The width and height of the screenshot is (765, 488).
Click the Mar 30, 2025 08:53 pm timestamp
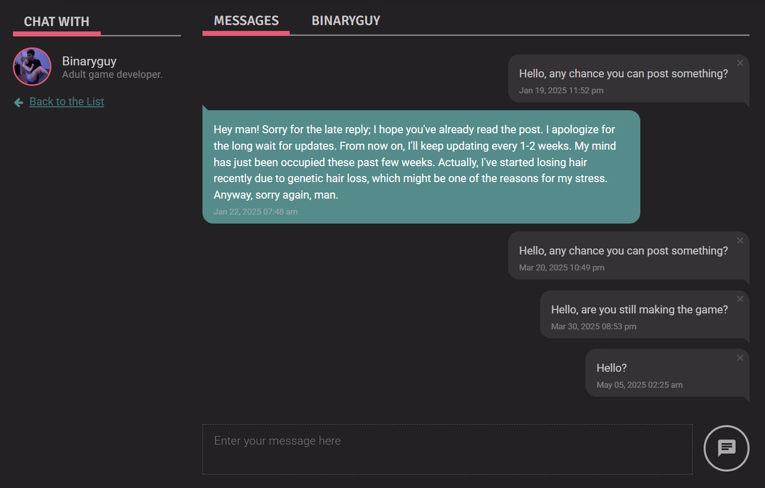tap(593, 326)
